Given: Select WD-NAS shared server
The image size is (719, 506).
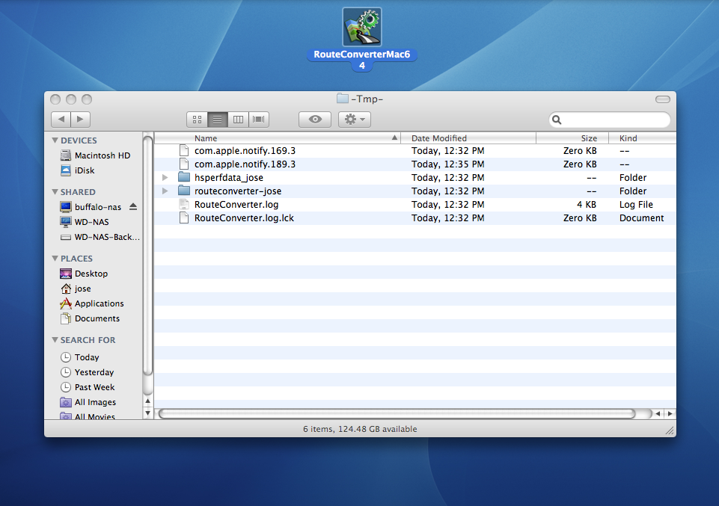Looking at the screenshot, I should pyautogui.click(x=85, y=222).
